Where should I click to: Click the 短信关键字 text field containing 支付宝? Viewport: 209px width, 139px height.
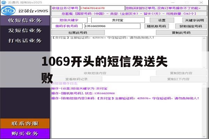tap(118, 20)
